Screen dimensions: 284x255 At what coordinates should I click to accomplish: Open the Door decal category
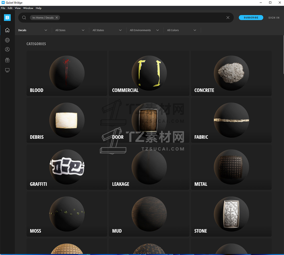coord(149,120)
